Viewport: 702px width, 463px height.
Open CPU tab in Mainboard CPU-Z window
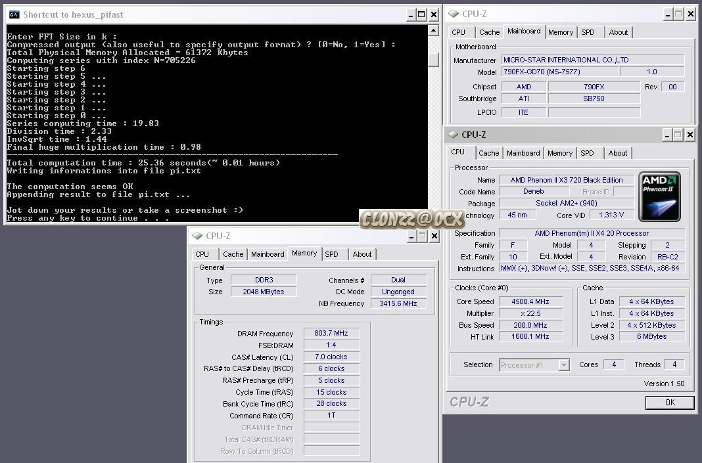click(458, 32)
